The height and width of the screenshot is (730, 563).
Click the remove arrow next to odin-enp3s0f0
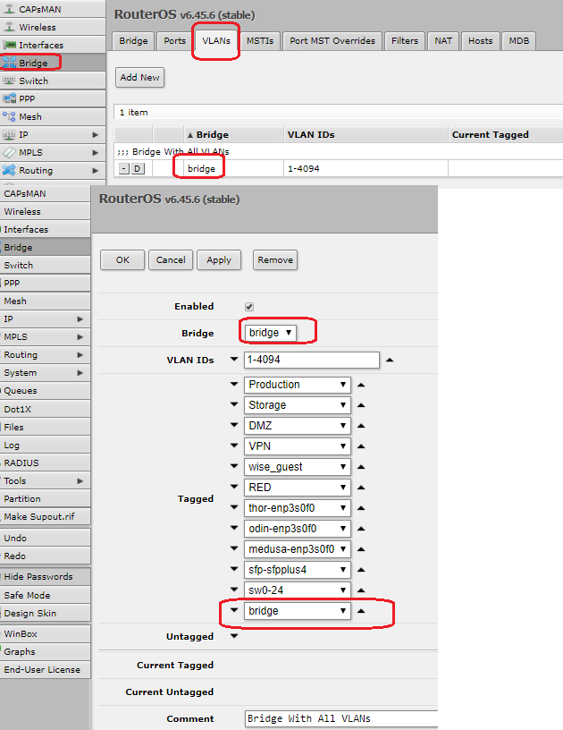click(361, 529)
